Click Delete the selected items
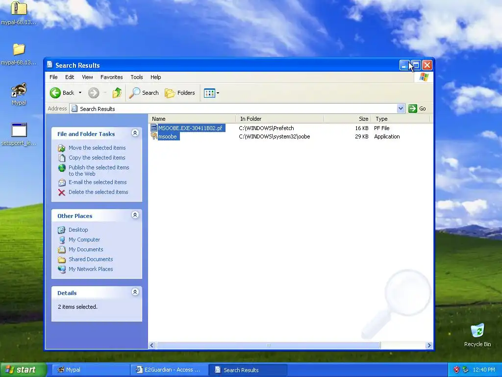Viewport: 502px width, 377px height. coord(98,192)
